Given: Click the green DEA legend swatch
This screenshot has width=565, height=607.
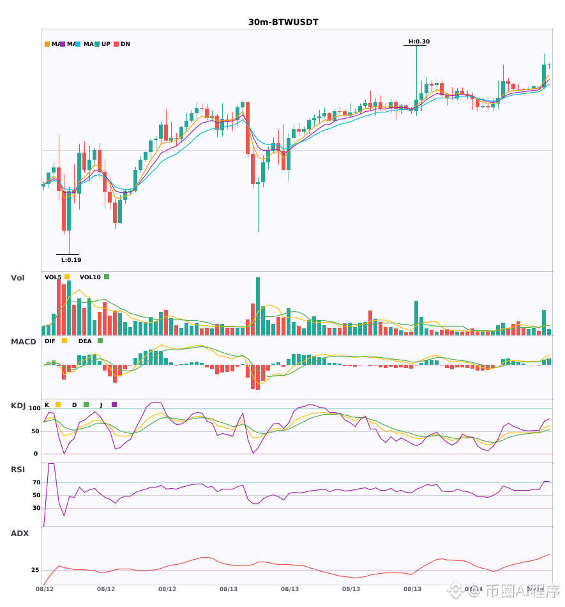Looking at the screenshot, I should 100,341.
